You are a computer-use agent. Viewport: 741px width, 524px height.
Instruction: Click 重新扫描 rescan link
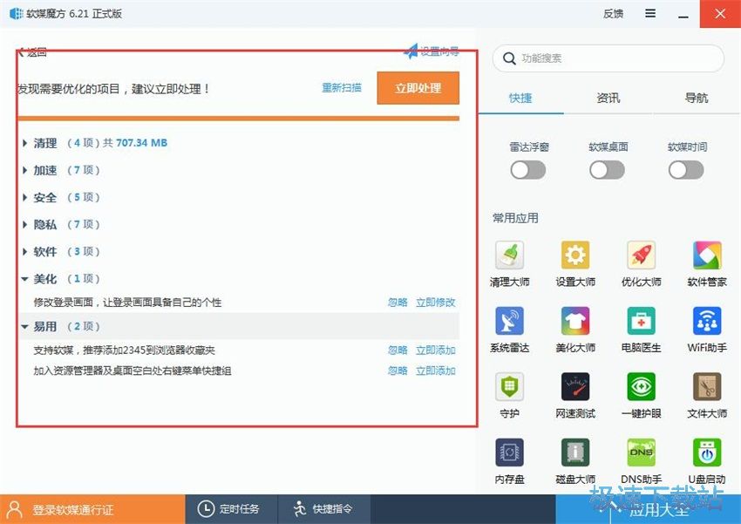click(342, 88)
